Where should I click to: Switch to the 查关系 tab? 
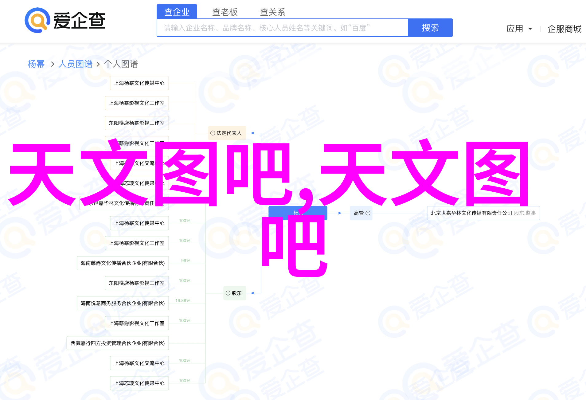(273, 12)
